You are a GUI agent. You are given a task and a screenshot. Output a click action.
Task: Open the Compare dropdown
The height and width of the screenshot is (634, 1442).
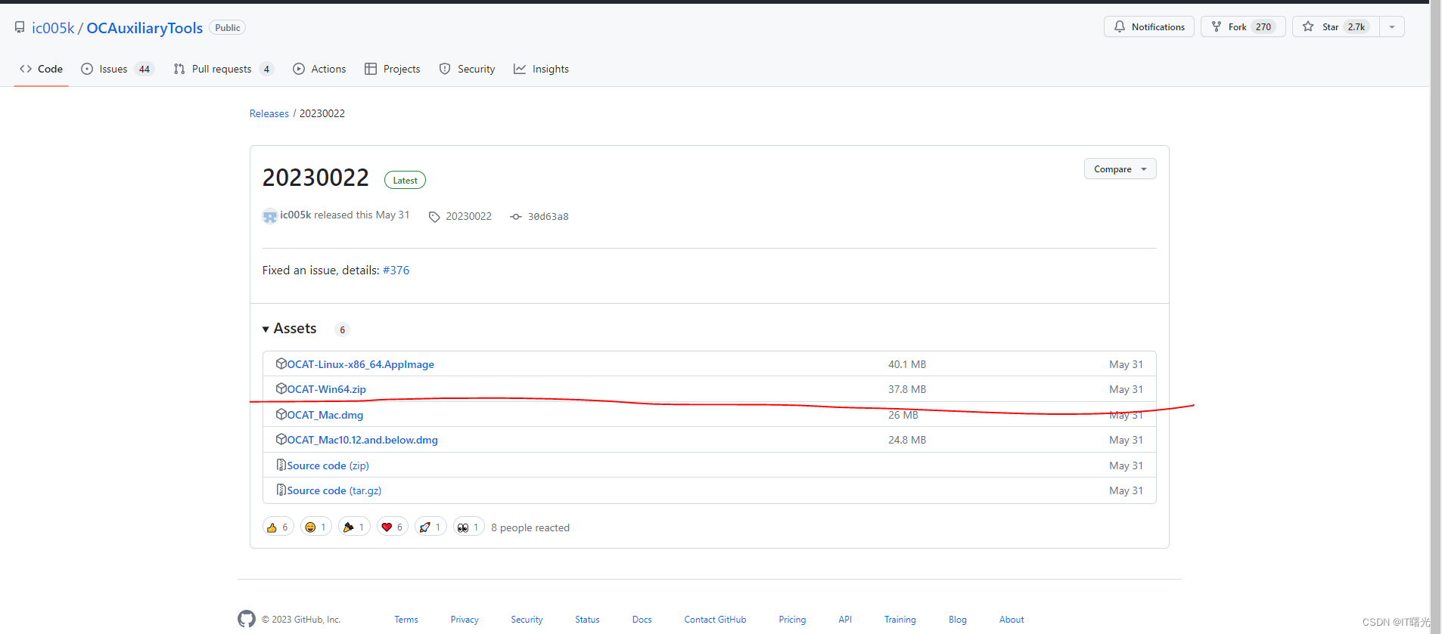[x=1120, y=169]
